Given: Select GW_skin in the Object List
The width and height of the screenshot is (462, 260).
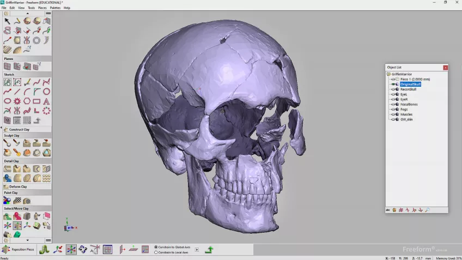Looking at the screenshot, I should (x=406, y=119).
